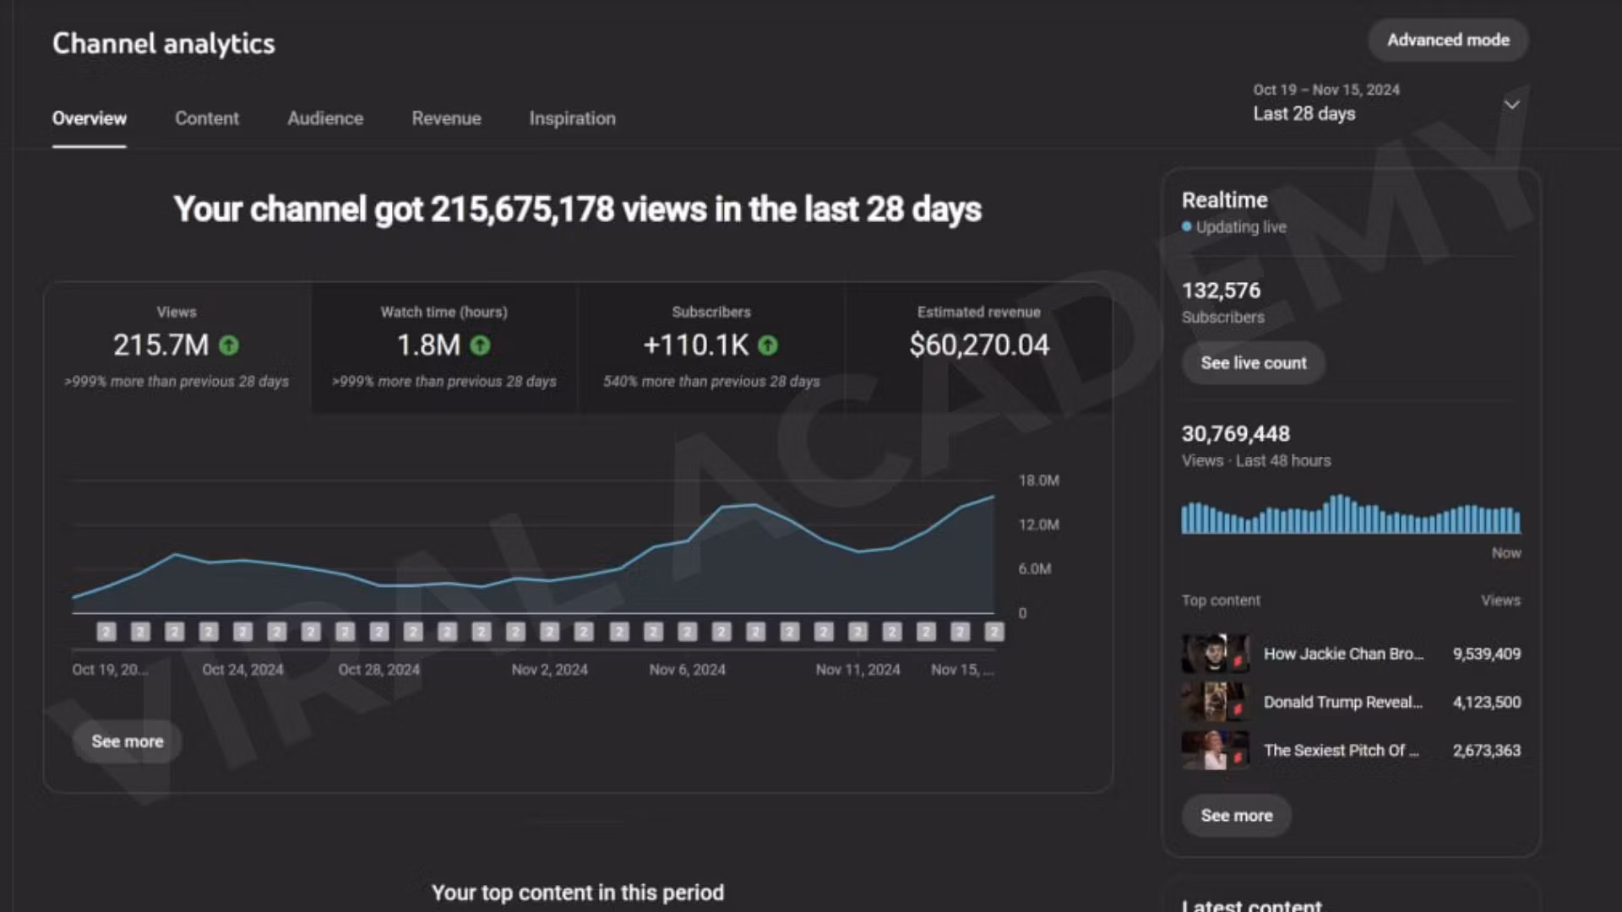The height and width of the screenshot is (912, 1622).
Task: Select the Watch time (hours) metric card
Action: [x=444, y=346]
